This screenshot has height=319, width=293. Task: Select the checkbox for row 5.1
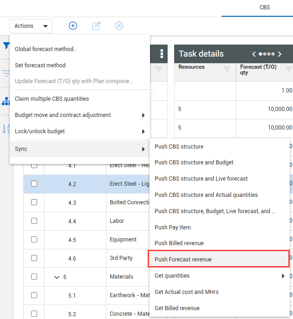click(34, 295)
